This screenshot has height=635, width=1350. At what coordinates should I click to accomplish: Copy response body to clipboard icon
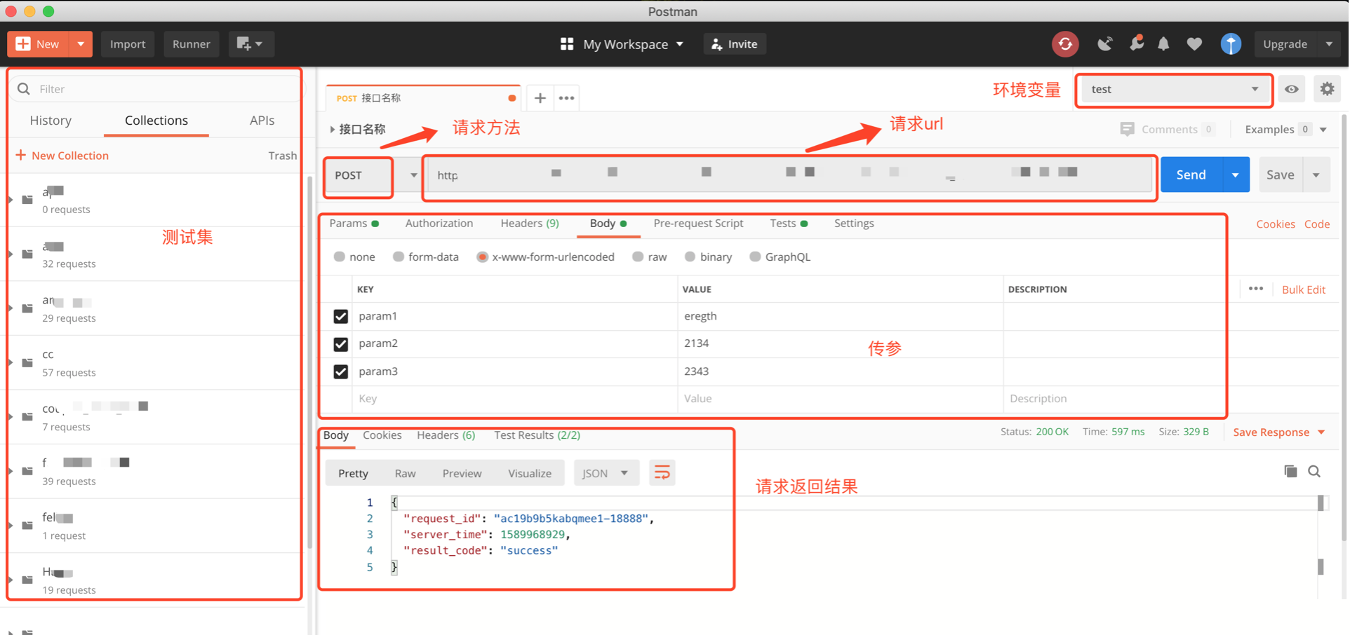pos(1290,471)
